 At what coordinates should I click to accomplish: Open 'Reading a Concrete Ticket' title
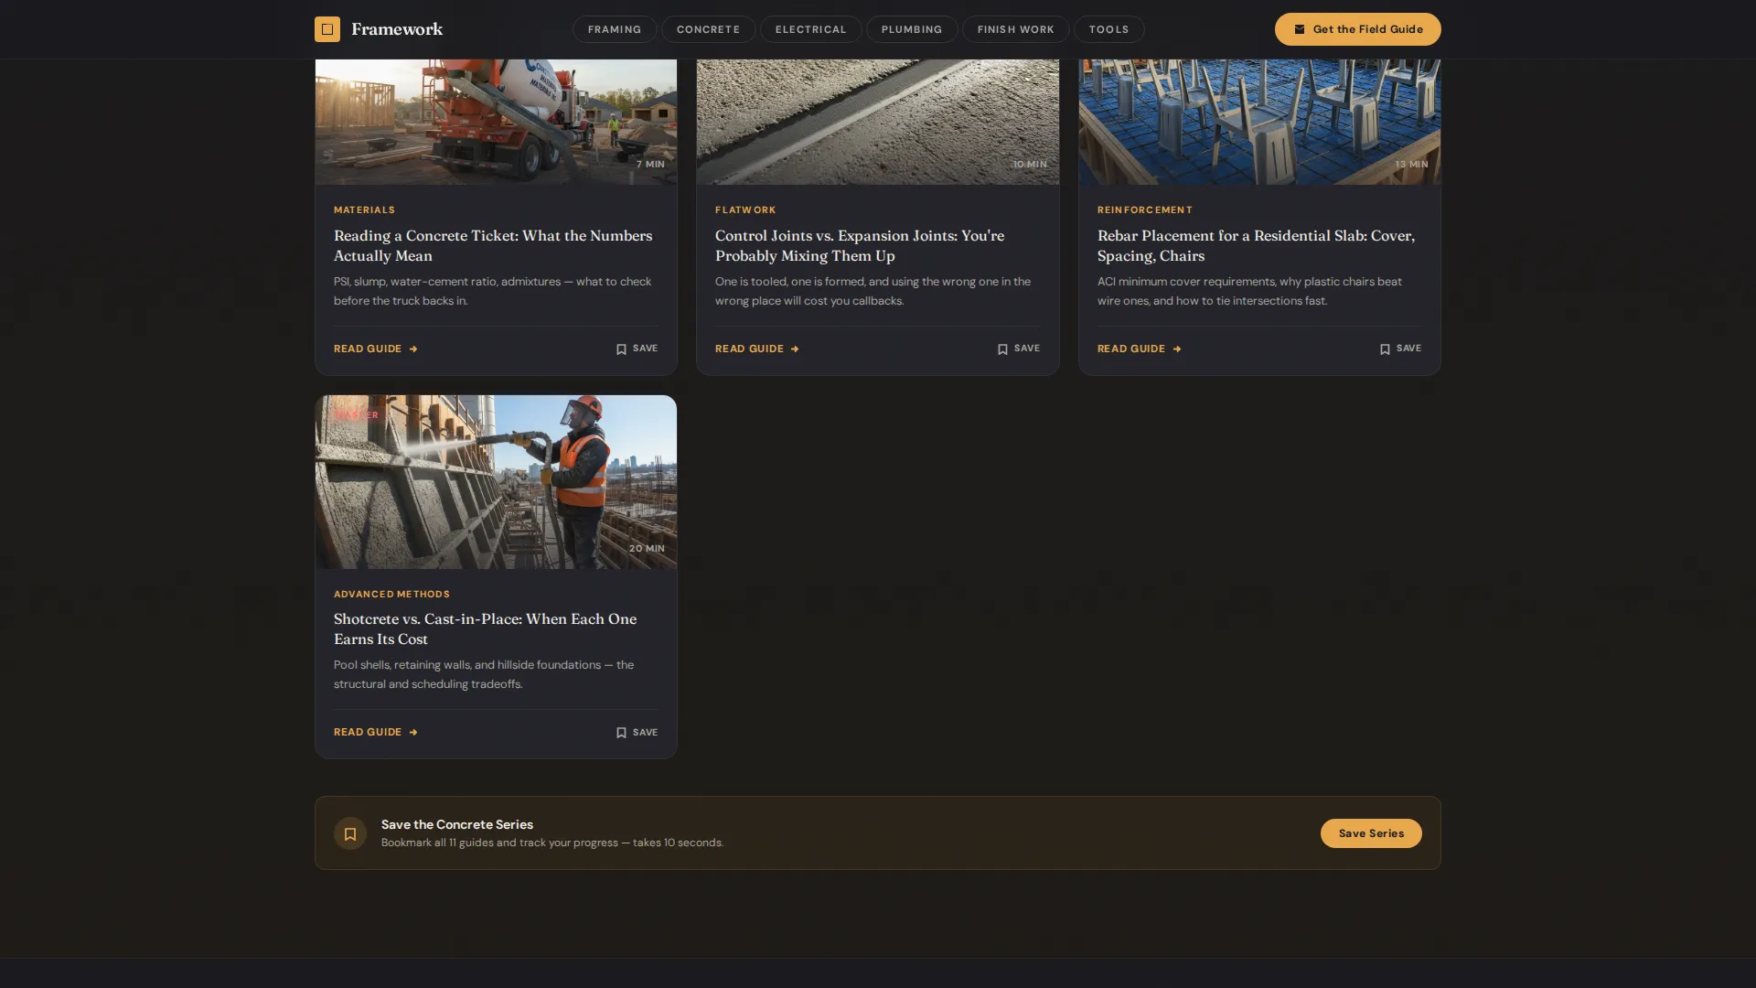point(493,245)
